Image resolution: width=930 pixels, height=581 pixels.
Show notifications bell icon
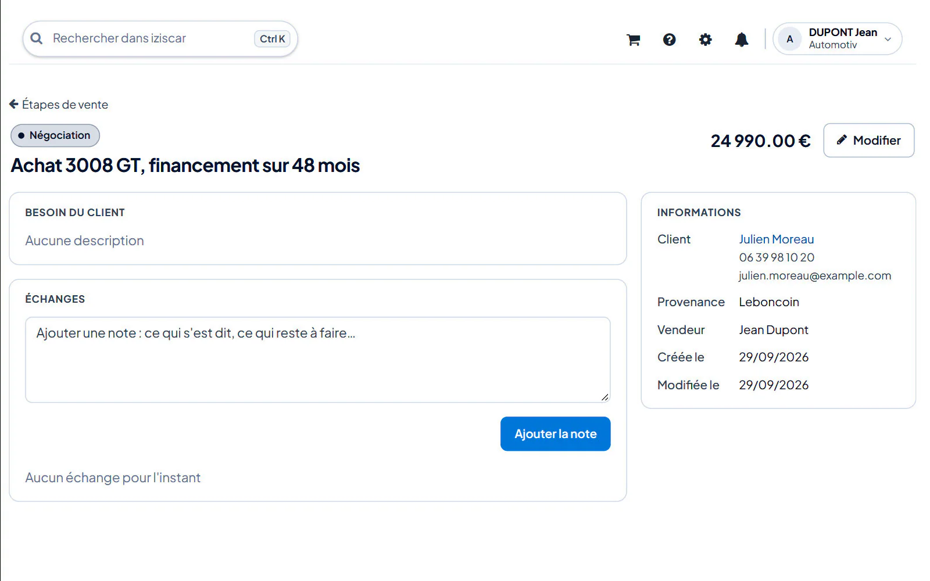pos(742,40)
